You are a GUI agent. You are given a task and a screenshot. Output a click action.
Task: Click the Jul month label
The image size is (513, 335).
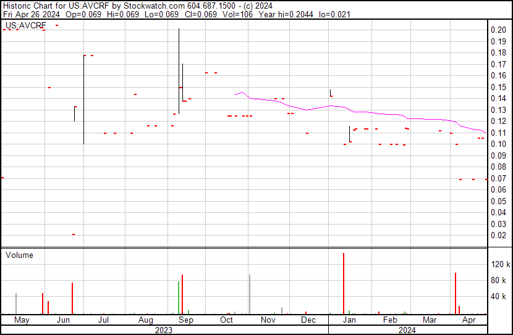[103, 320]
